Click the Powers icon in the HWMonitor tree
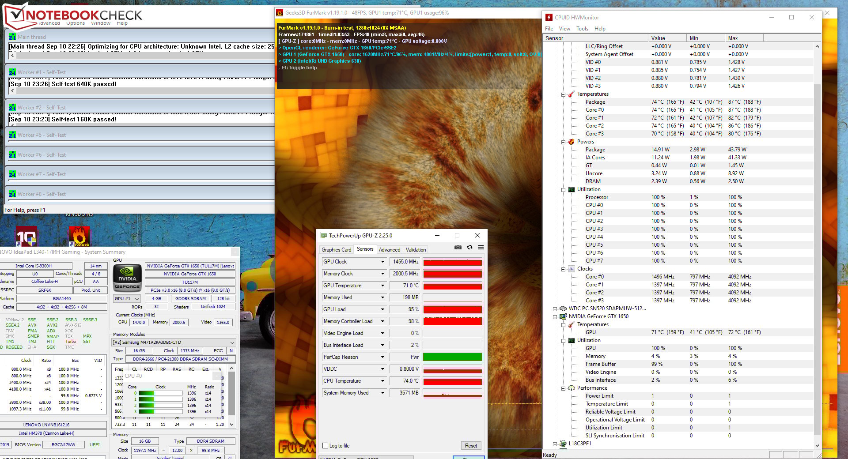This screenshot has height=459, width=848. [571, 142]
